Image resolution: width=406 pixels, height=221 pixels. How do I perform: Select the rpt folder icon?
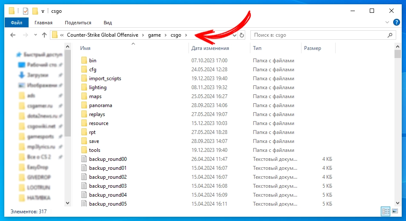84,132
